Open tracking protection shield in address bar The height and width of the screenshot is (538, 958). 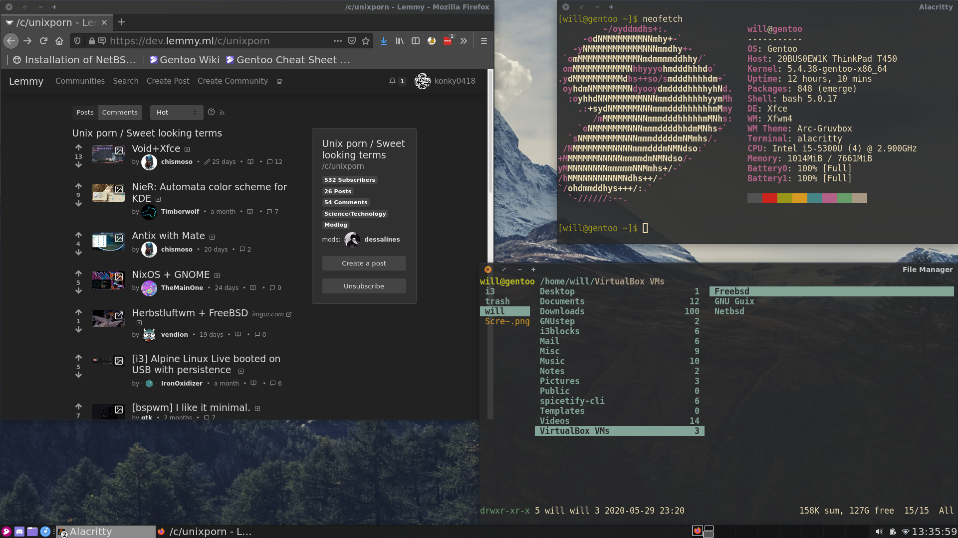point(77,41)
